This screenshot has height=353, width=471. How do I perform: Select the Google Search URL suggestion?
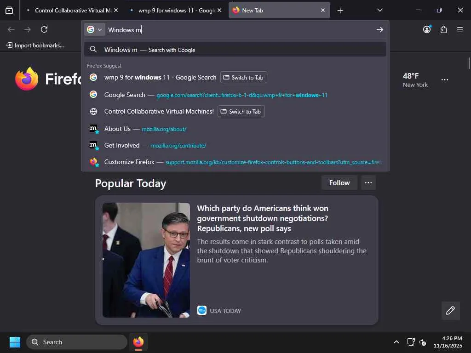point(235,95)
